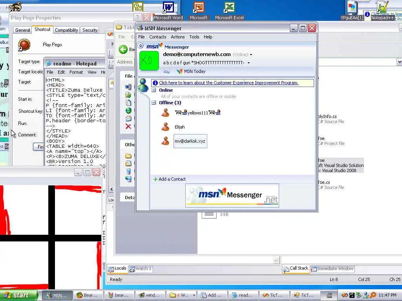Click the MSN Today link
Viewport: 402px width, 301px height.
click(195, 71)
